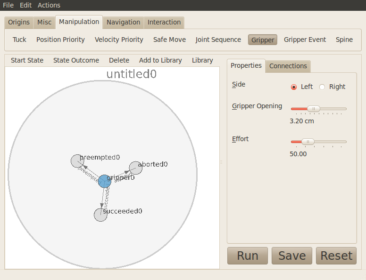Select the succeeded0 outcome node
The image size is (366, 280).
100,215
